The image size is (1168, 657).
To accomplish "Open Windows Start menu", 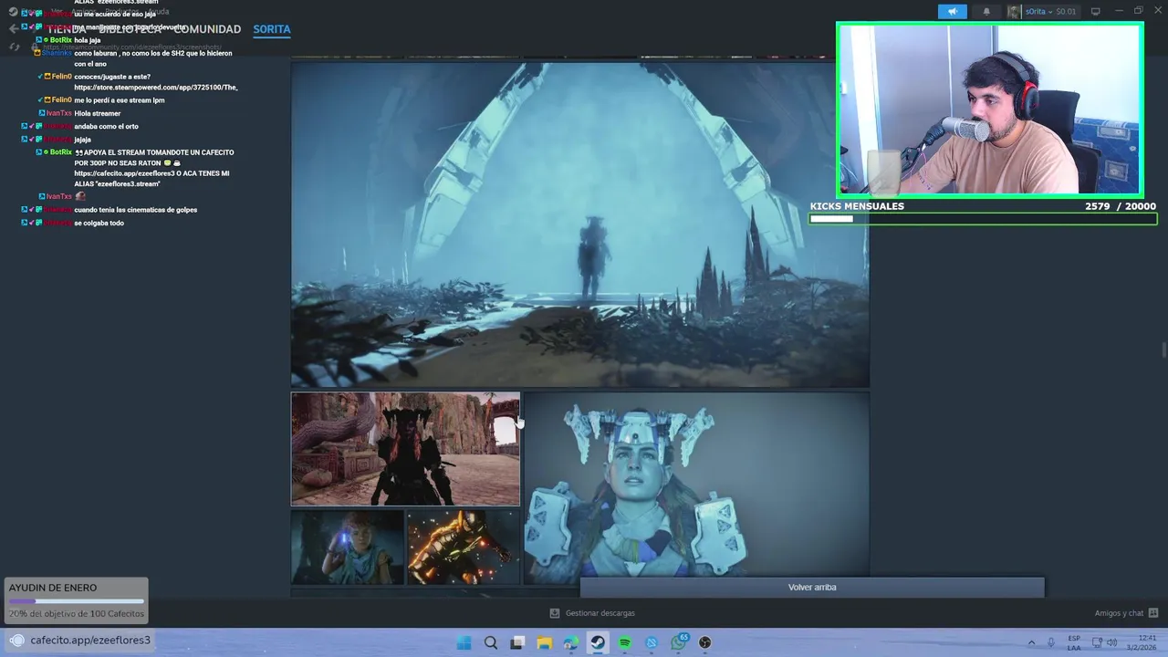I will coord(464,642).
